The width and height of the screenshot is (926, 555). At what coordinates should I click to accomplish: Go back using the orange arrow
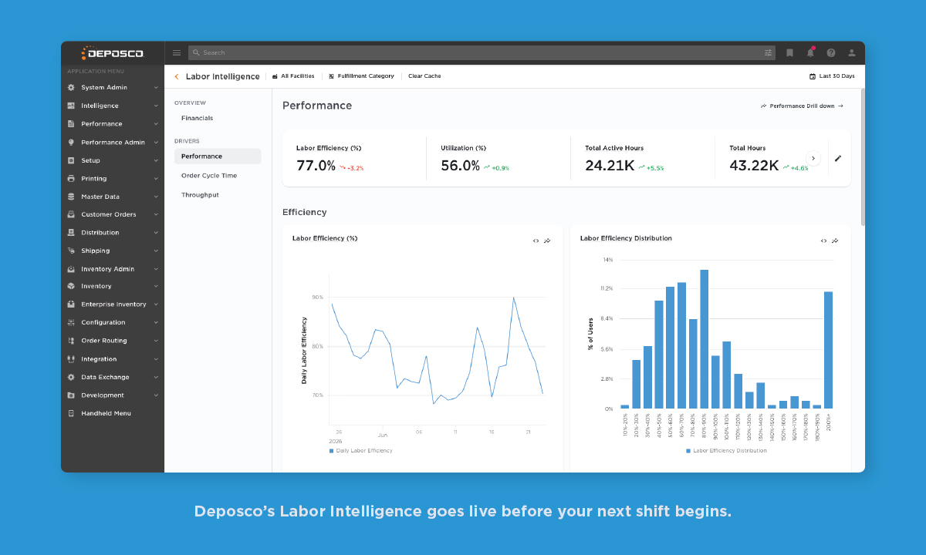coord(177,76)
